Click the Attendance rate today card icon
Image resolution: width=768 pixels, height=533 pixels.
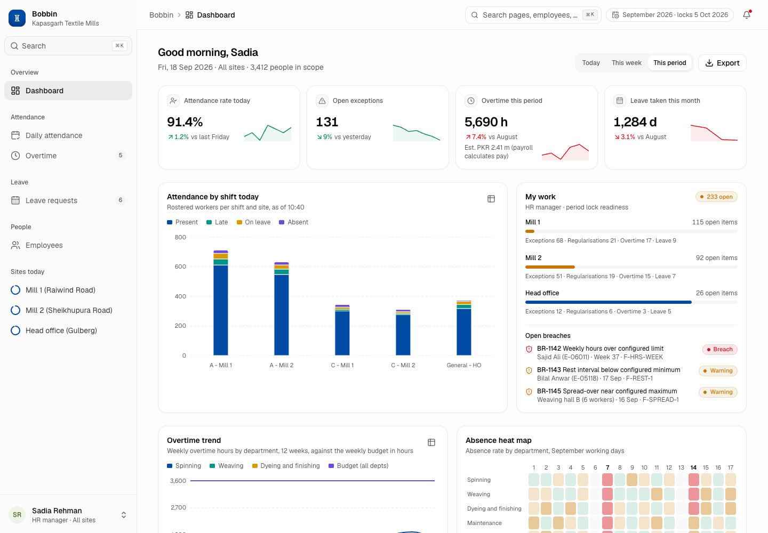click(x=173, y=101)
